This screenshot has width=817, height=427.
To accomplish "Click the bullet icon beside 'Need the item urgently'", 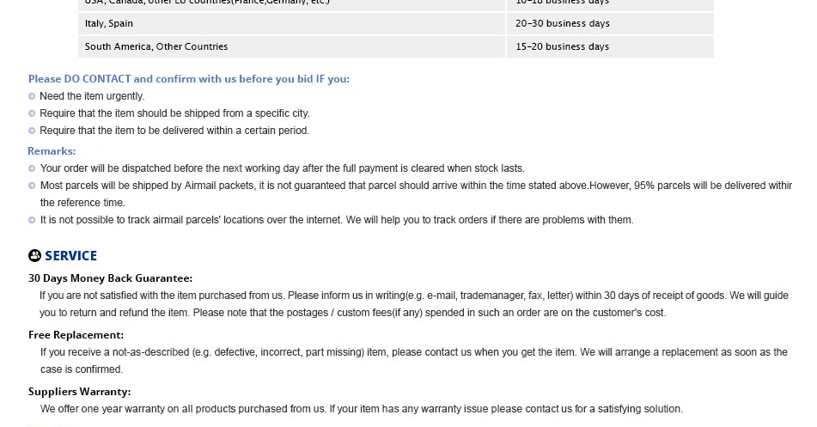I will (32, 96).
